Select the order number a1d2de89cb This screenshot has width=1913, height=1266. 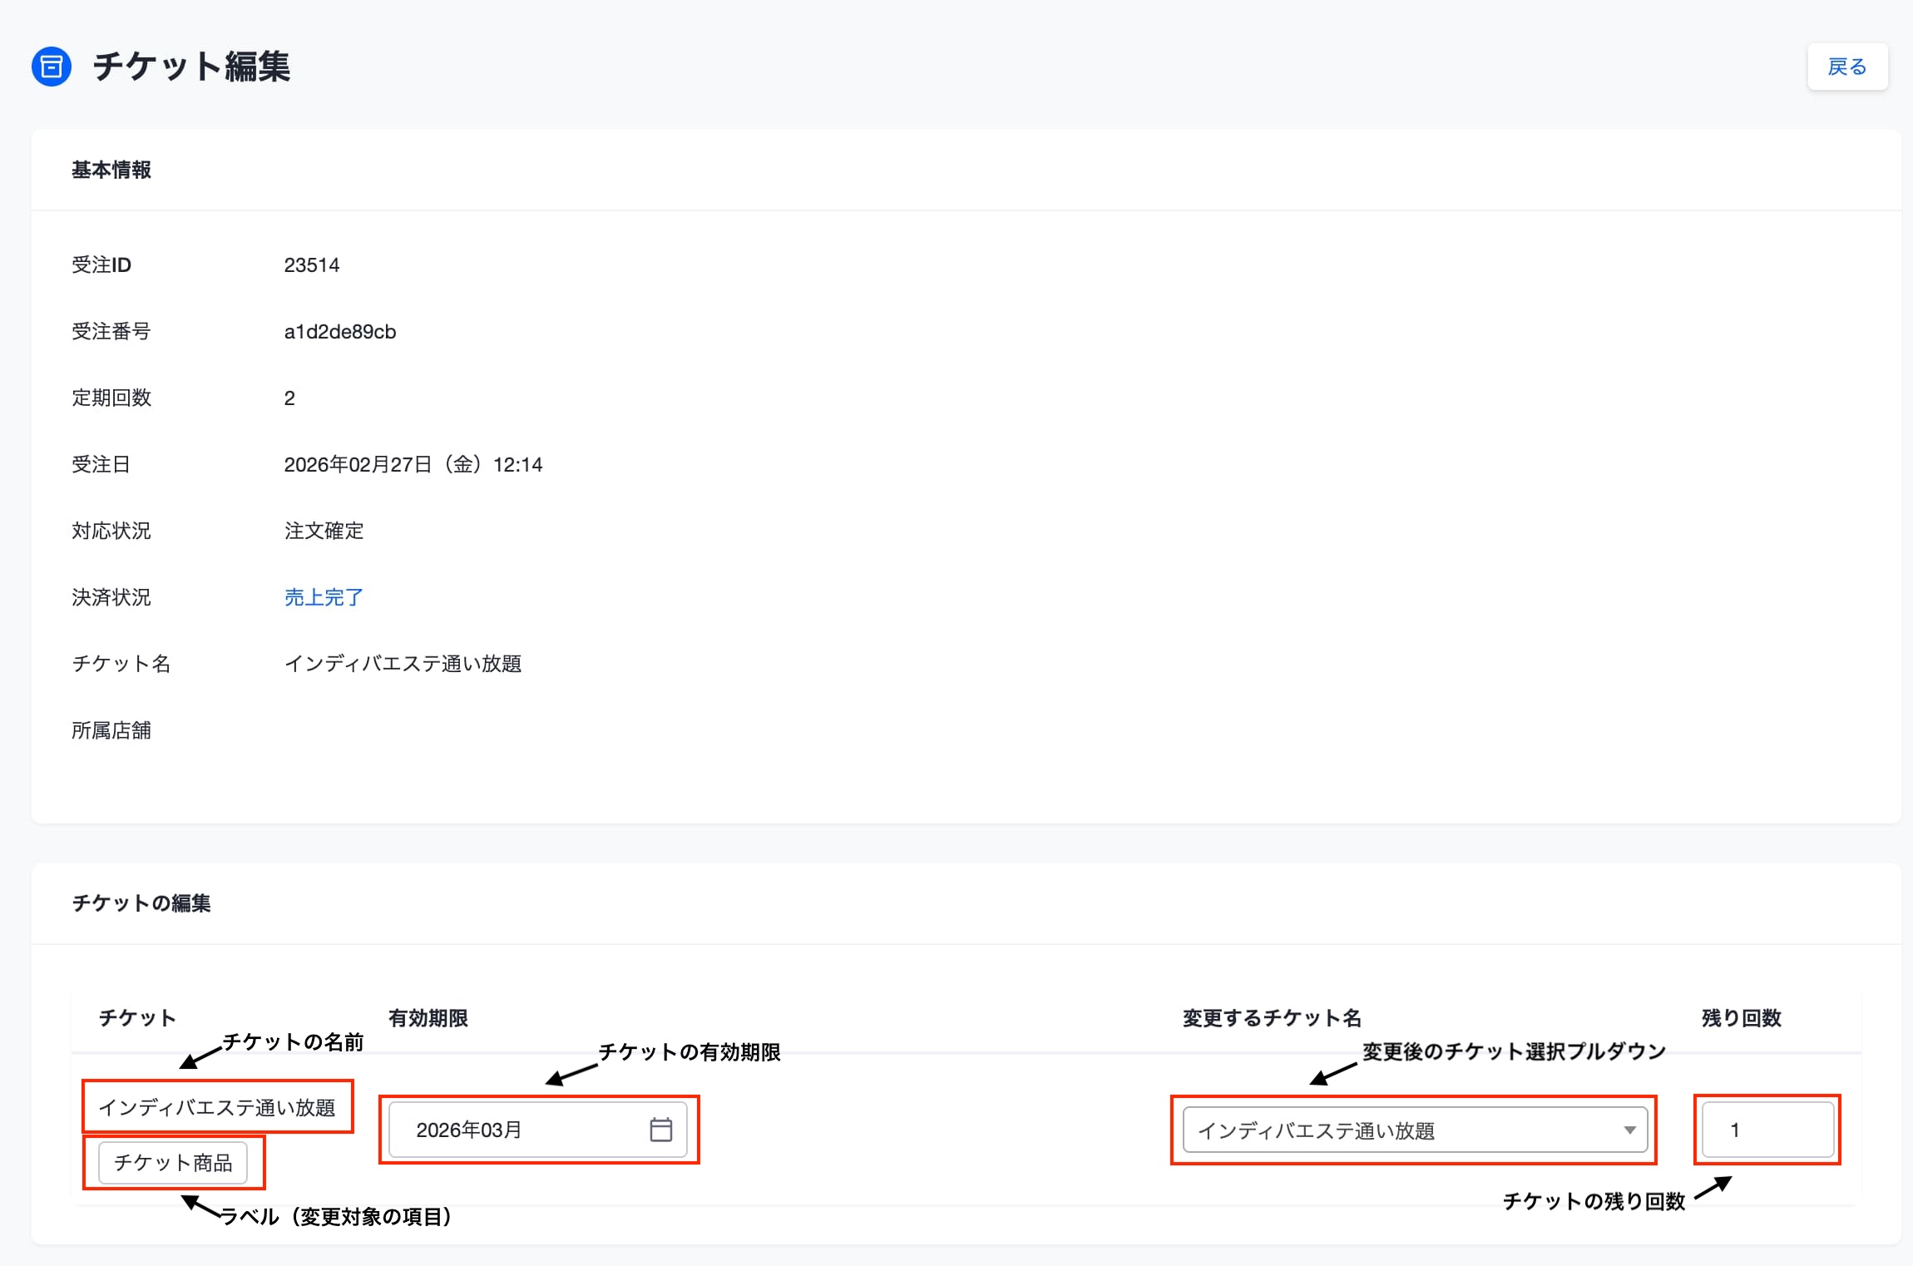[340, 332]
